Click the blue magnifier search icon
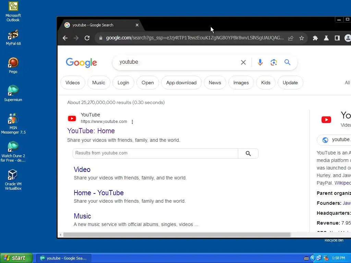 coord(288,62)
